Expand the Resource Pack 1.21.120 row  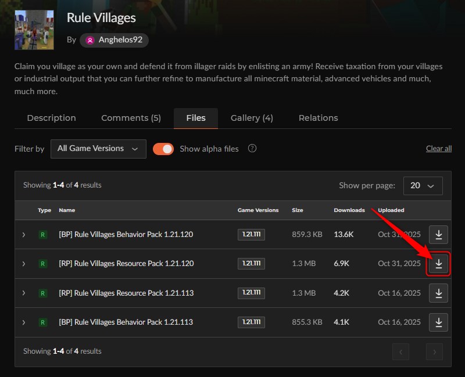[x=24, y=264]
